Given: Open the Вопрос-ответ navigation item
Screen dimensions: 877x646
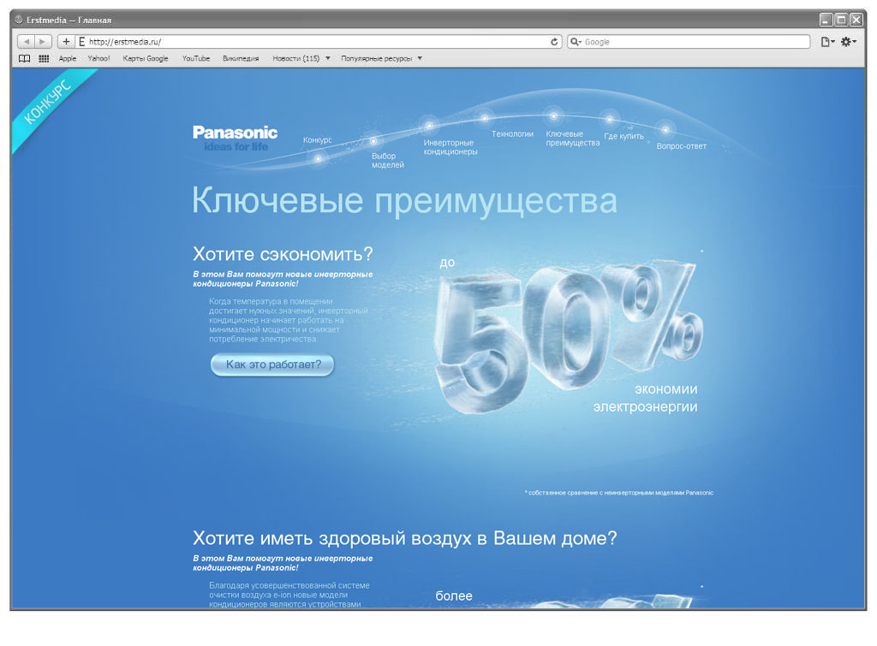Looking at the screenshot, I should click(681, 146).
